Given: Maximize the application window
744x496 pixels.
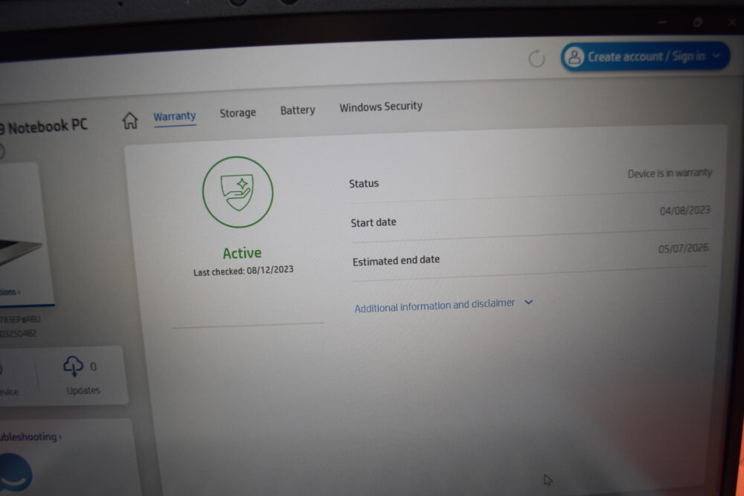Looking at the screenshot, I should coord(698,22).
